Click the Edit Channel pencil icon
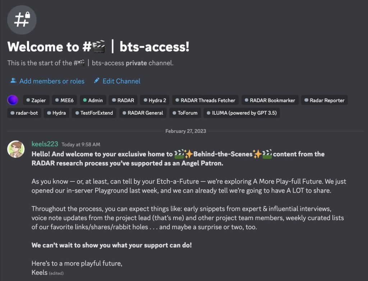Viewport: 368px width, 281px height. (96, 81)
